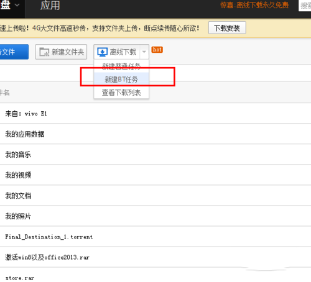Sort by the 文件名 column header
311x282 pixels.
4,93
